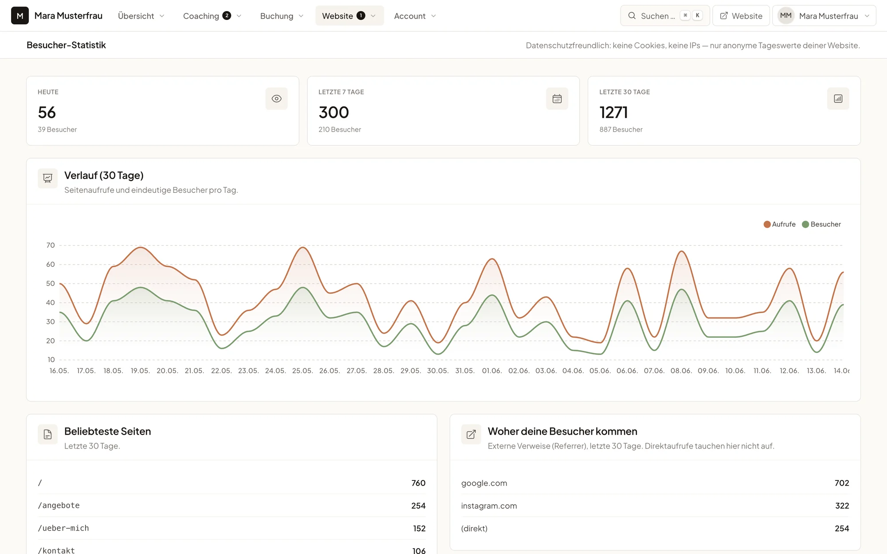887x554 pixels.
Task: Click the MM avatar circle
Action: [x=785, y=16]
